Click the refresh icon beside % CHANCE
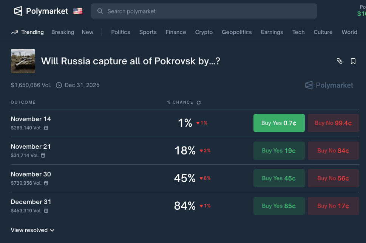This screenshot has width=366, height=243. pyautogui.click(x=199, y=103)
